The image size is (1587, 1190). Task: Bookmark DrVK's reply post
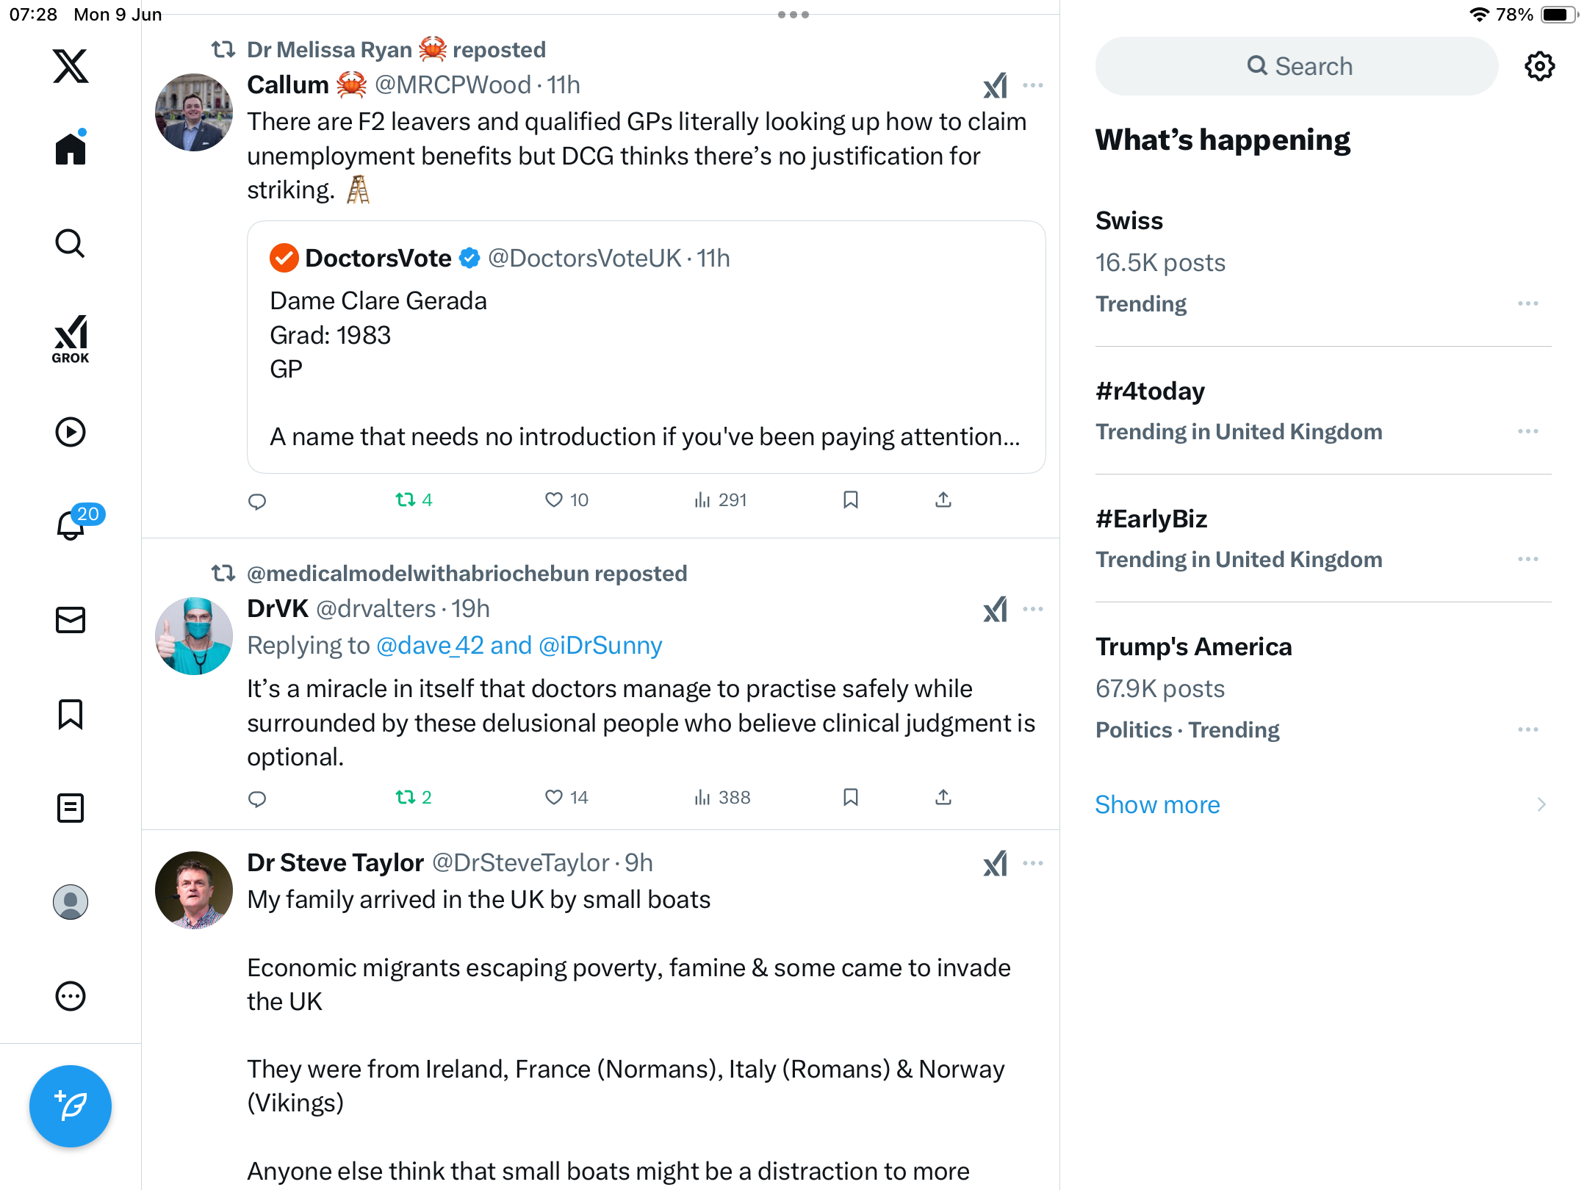[851, 797]
